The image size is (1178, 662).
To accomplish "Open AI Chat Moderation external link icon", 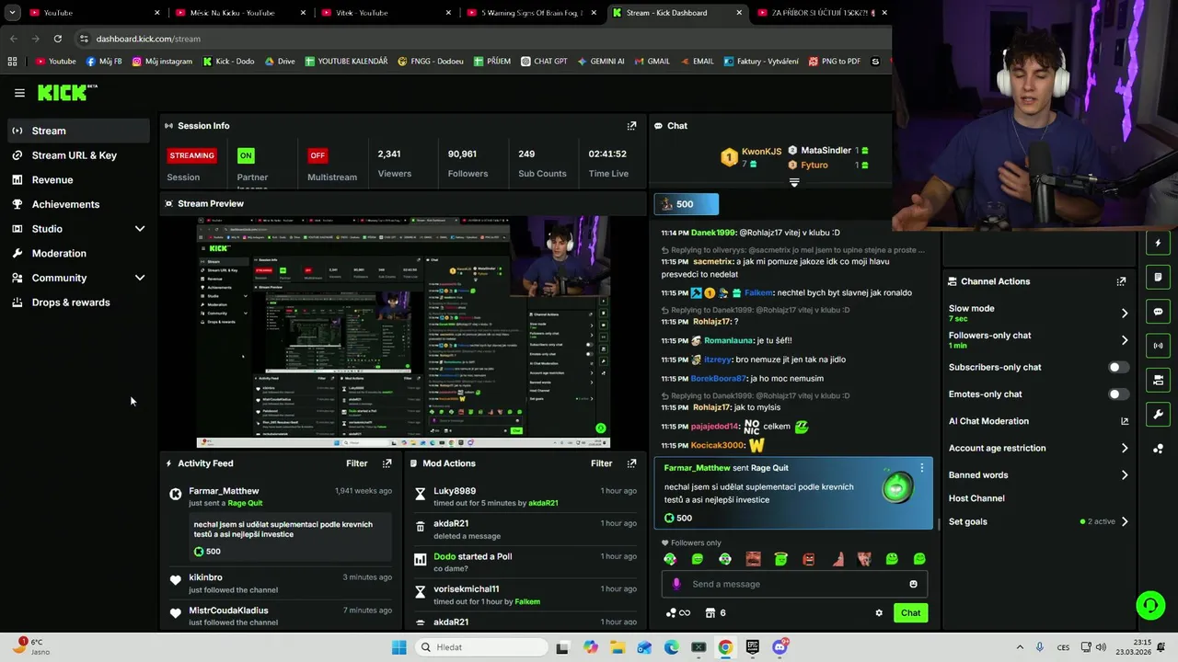I will pyautogui.click(x=1125, y=421).
